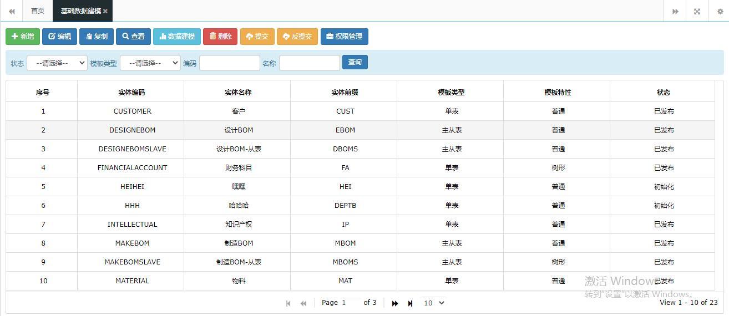This screenshot has height=316, width=729.
Task: Click the DEPTB prefix cell
Action: (345, 206)
